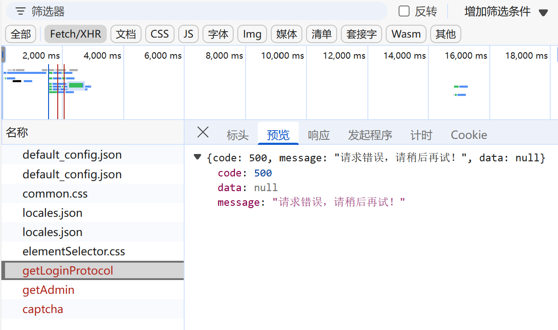Click the filter funnel icon

pyautogui.click(x=20, y=11)
